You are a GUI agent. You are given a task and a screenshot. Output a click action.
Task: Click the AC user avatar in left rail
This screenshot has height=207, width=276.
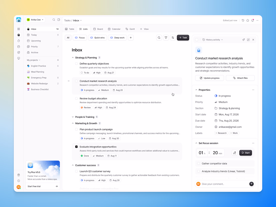point(19,187)
